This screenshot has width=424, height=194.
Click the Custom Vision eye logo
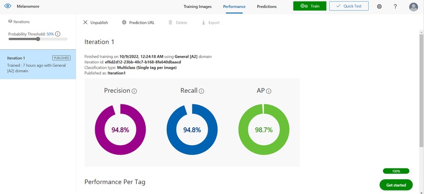(7, 6)
